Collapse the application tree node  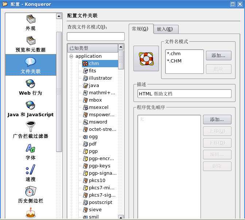click(x=71, y=56)
